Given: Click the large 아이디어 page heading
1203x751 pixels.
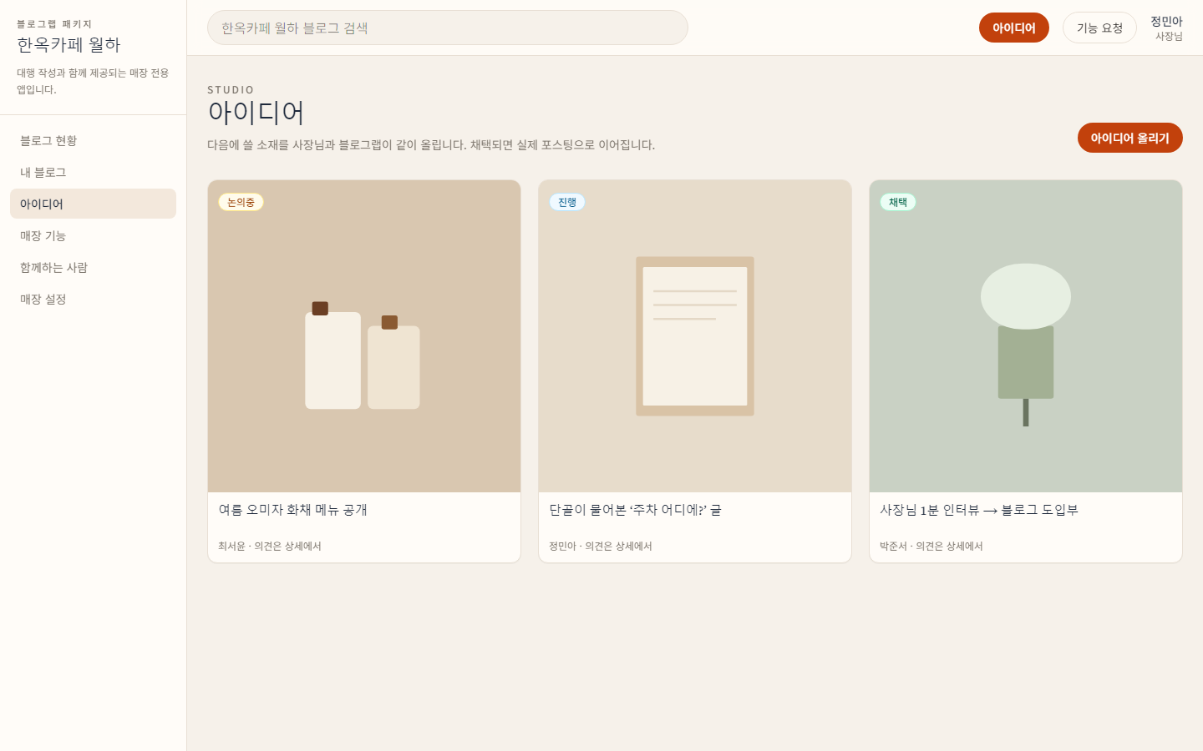Looking at the screenshot, I should 256,113.
